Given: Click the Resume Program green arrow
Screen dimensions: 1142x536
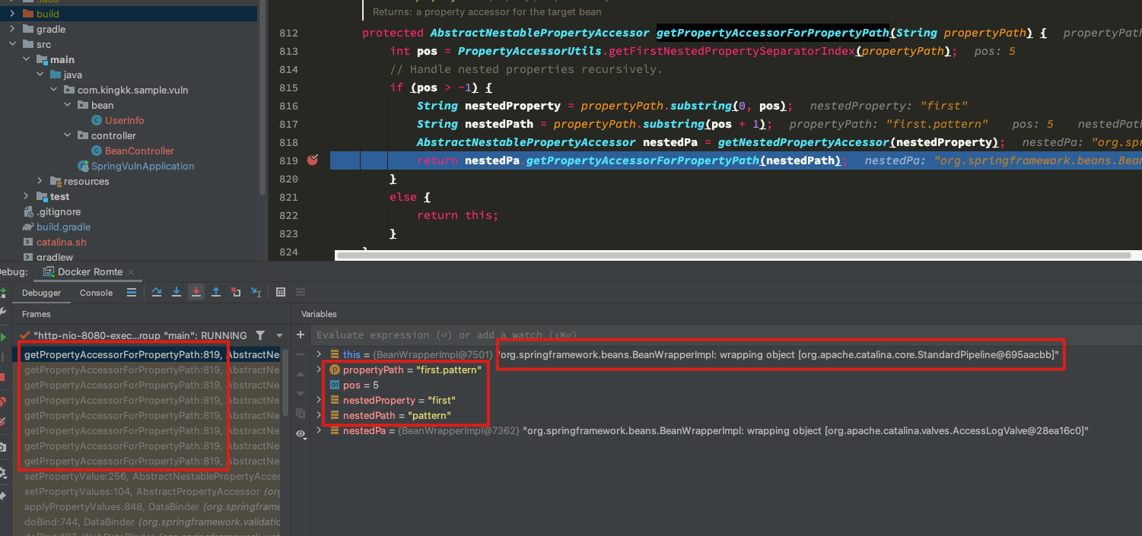Looking at the screenshot, I should coord(2,336).
